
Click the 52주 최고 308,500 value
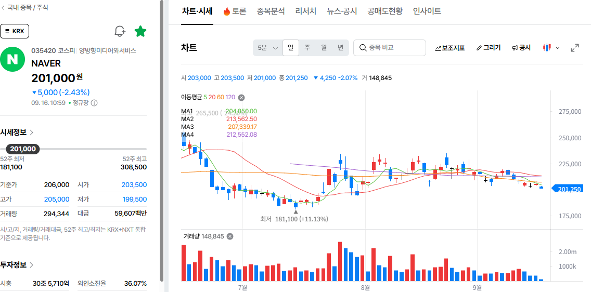[134, 167]
